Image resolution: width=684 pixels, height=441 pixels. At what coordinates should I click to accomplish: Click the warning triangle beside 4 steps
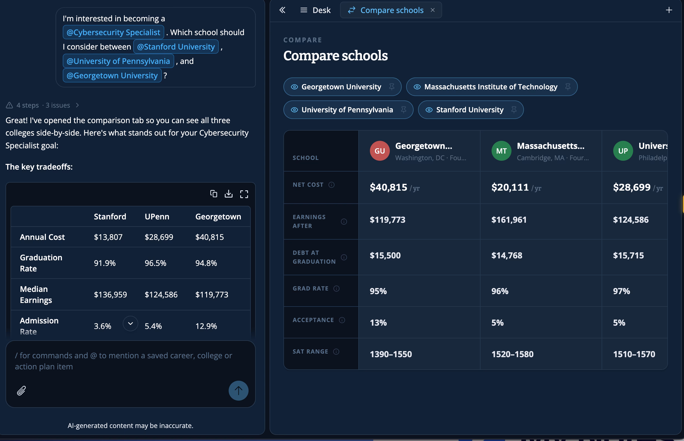tap(9, 105)
